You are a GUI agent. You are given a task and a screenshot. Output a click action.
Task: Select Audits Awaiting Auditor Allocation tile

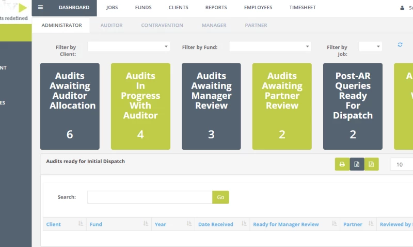pos(70,107)
